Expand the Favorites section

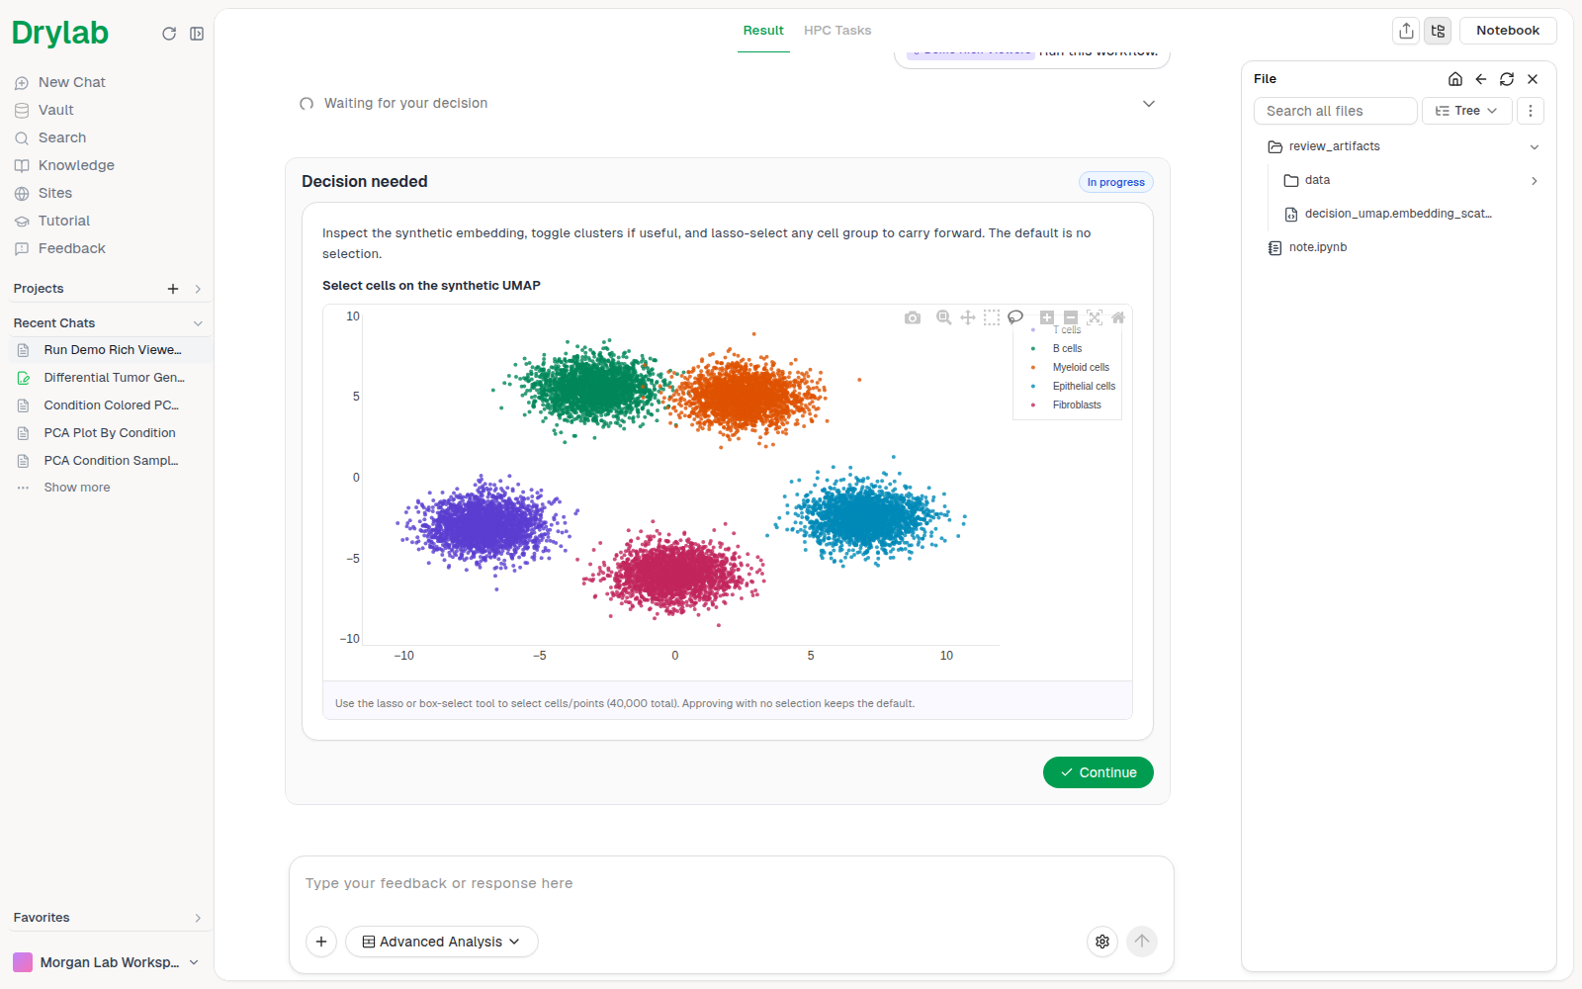click(x=198, y=918)
